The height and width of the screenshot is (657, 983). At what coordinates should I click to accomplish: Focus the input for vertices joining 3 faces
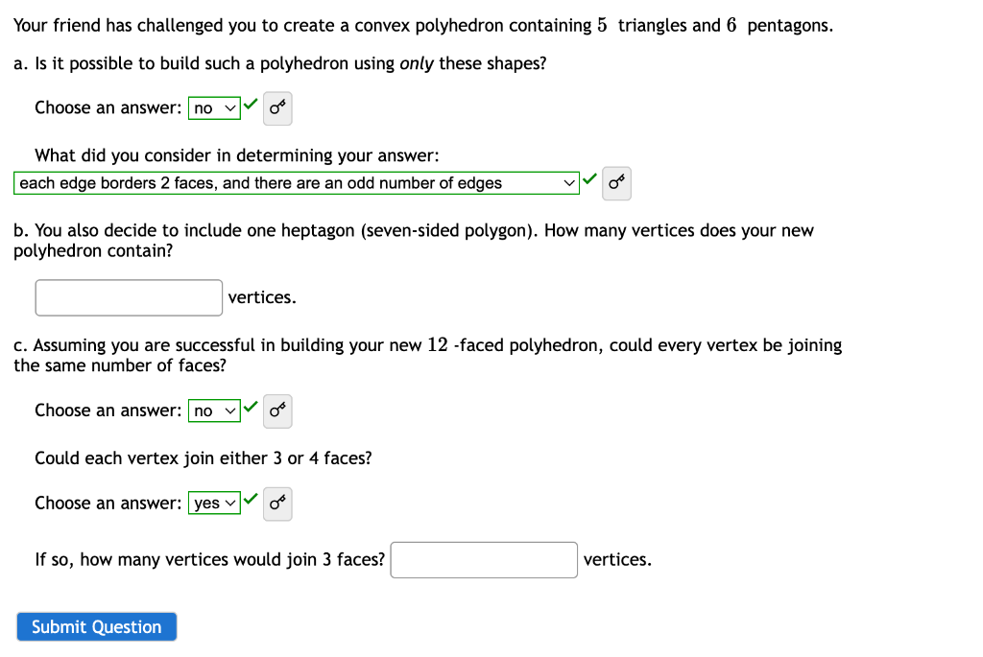483,559
